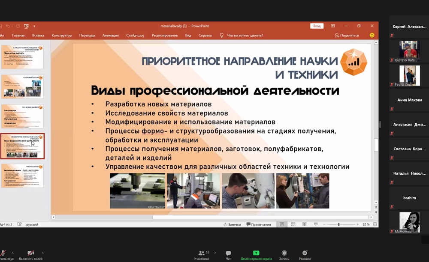This screenshot has width=429, height=262.
Task: Click the Вход sign-in button
Action: (x=317, y=26)
